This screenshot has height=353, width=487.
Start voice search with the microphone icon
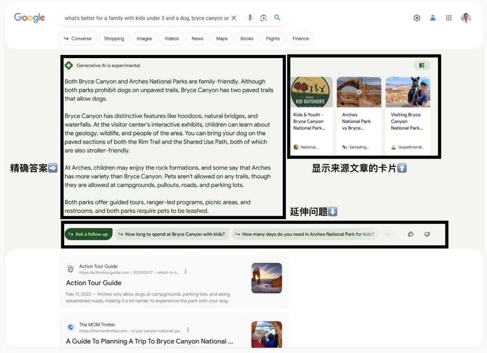point(250,18)
